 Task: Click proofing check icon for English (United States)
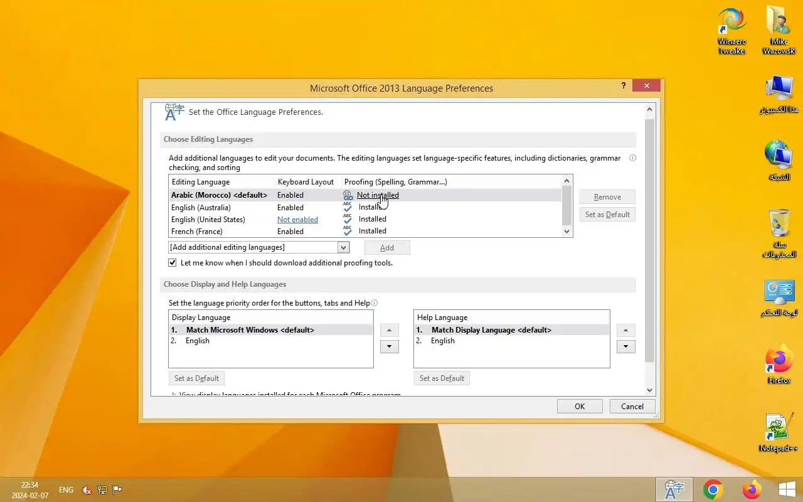(348, 219)
